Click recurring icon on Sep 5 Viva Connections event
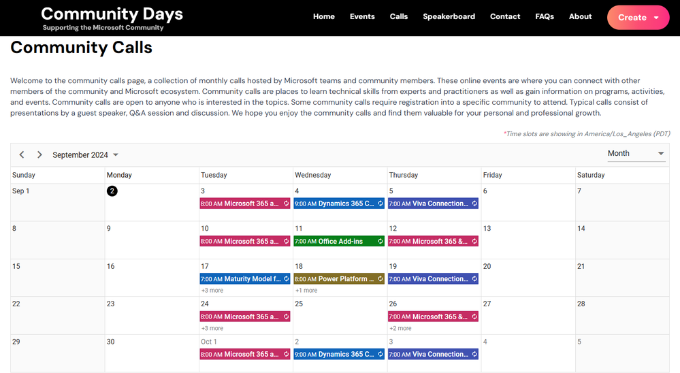Screen dimensions: 680x373 [474, 204]
